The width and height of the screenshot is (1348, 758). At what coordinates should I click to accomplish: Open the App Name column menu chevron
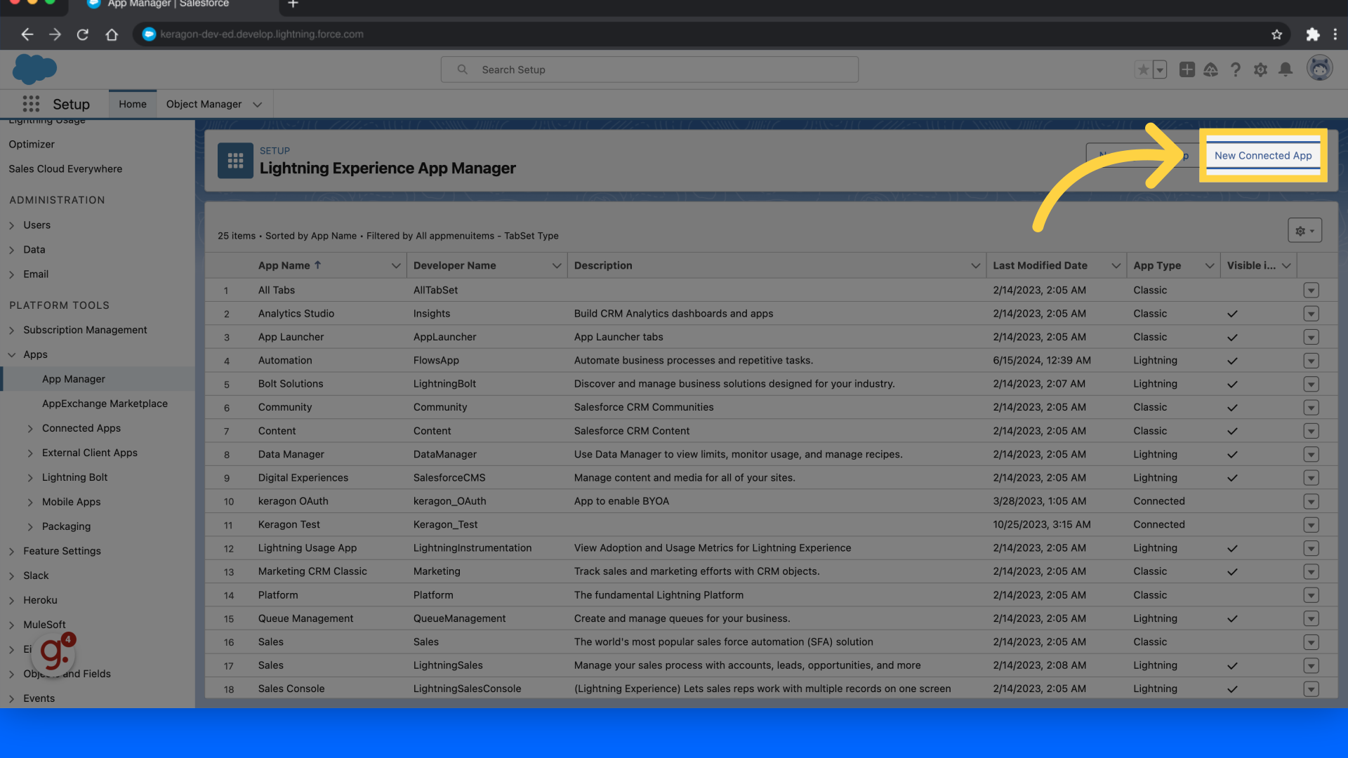tap(396, 265)
